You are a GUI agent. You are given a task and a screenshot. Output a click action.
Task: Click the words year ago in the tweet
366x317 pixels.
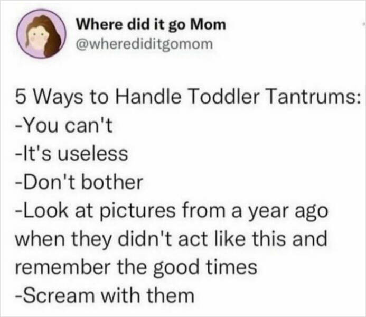click(287, 212)
